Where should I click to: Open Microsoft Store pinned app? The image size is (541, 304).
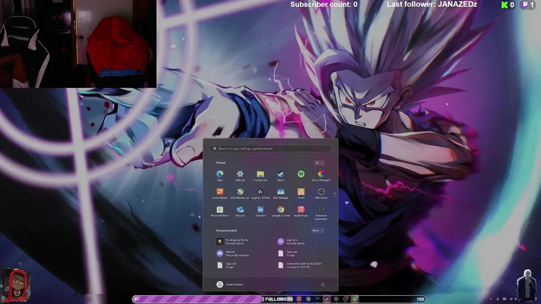point(220,211)
